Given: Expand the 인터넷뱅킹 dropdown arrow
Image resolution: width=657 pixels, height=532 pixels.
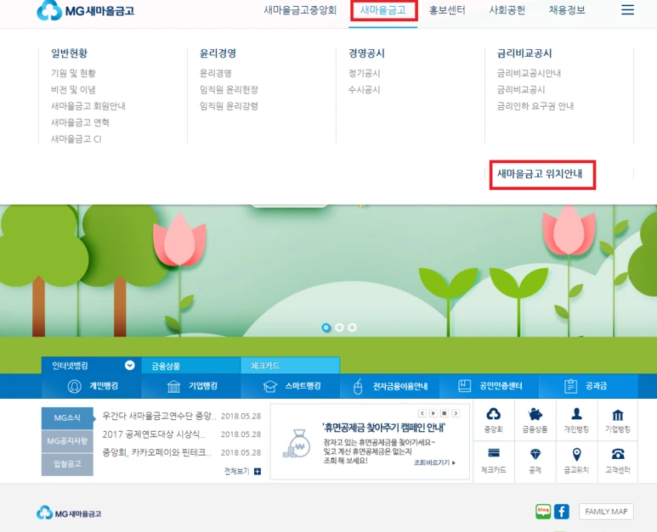Looking at the screenshot, I should [129, 365].
